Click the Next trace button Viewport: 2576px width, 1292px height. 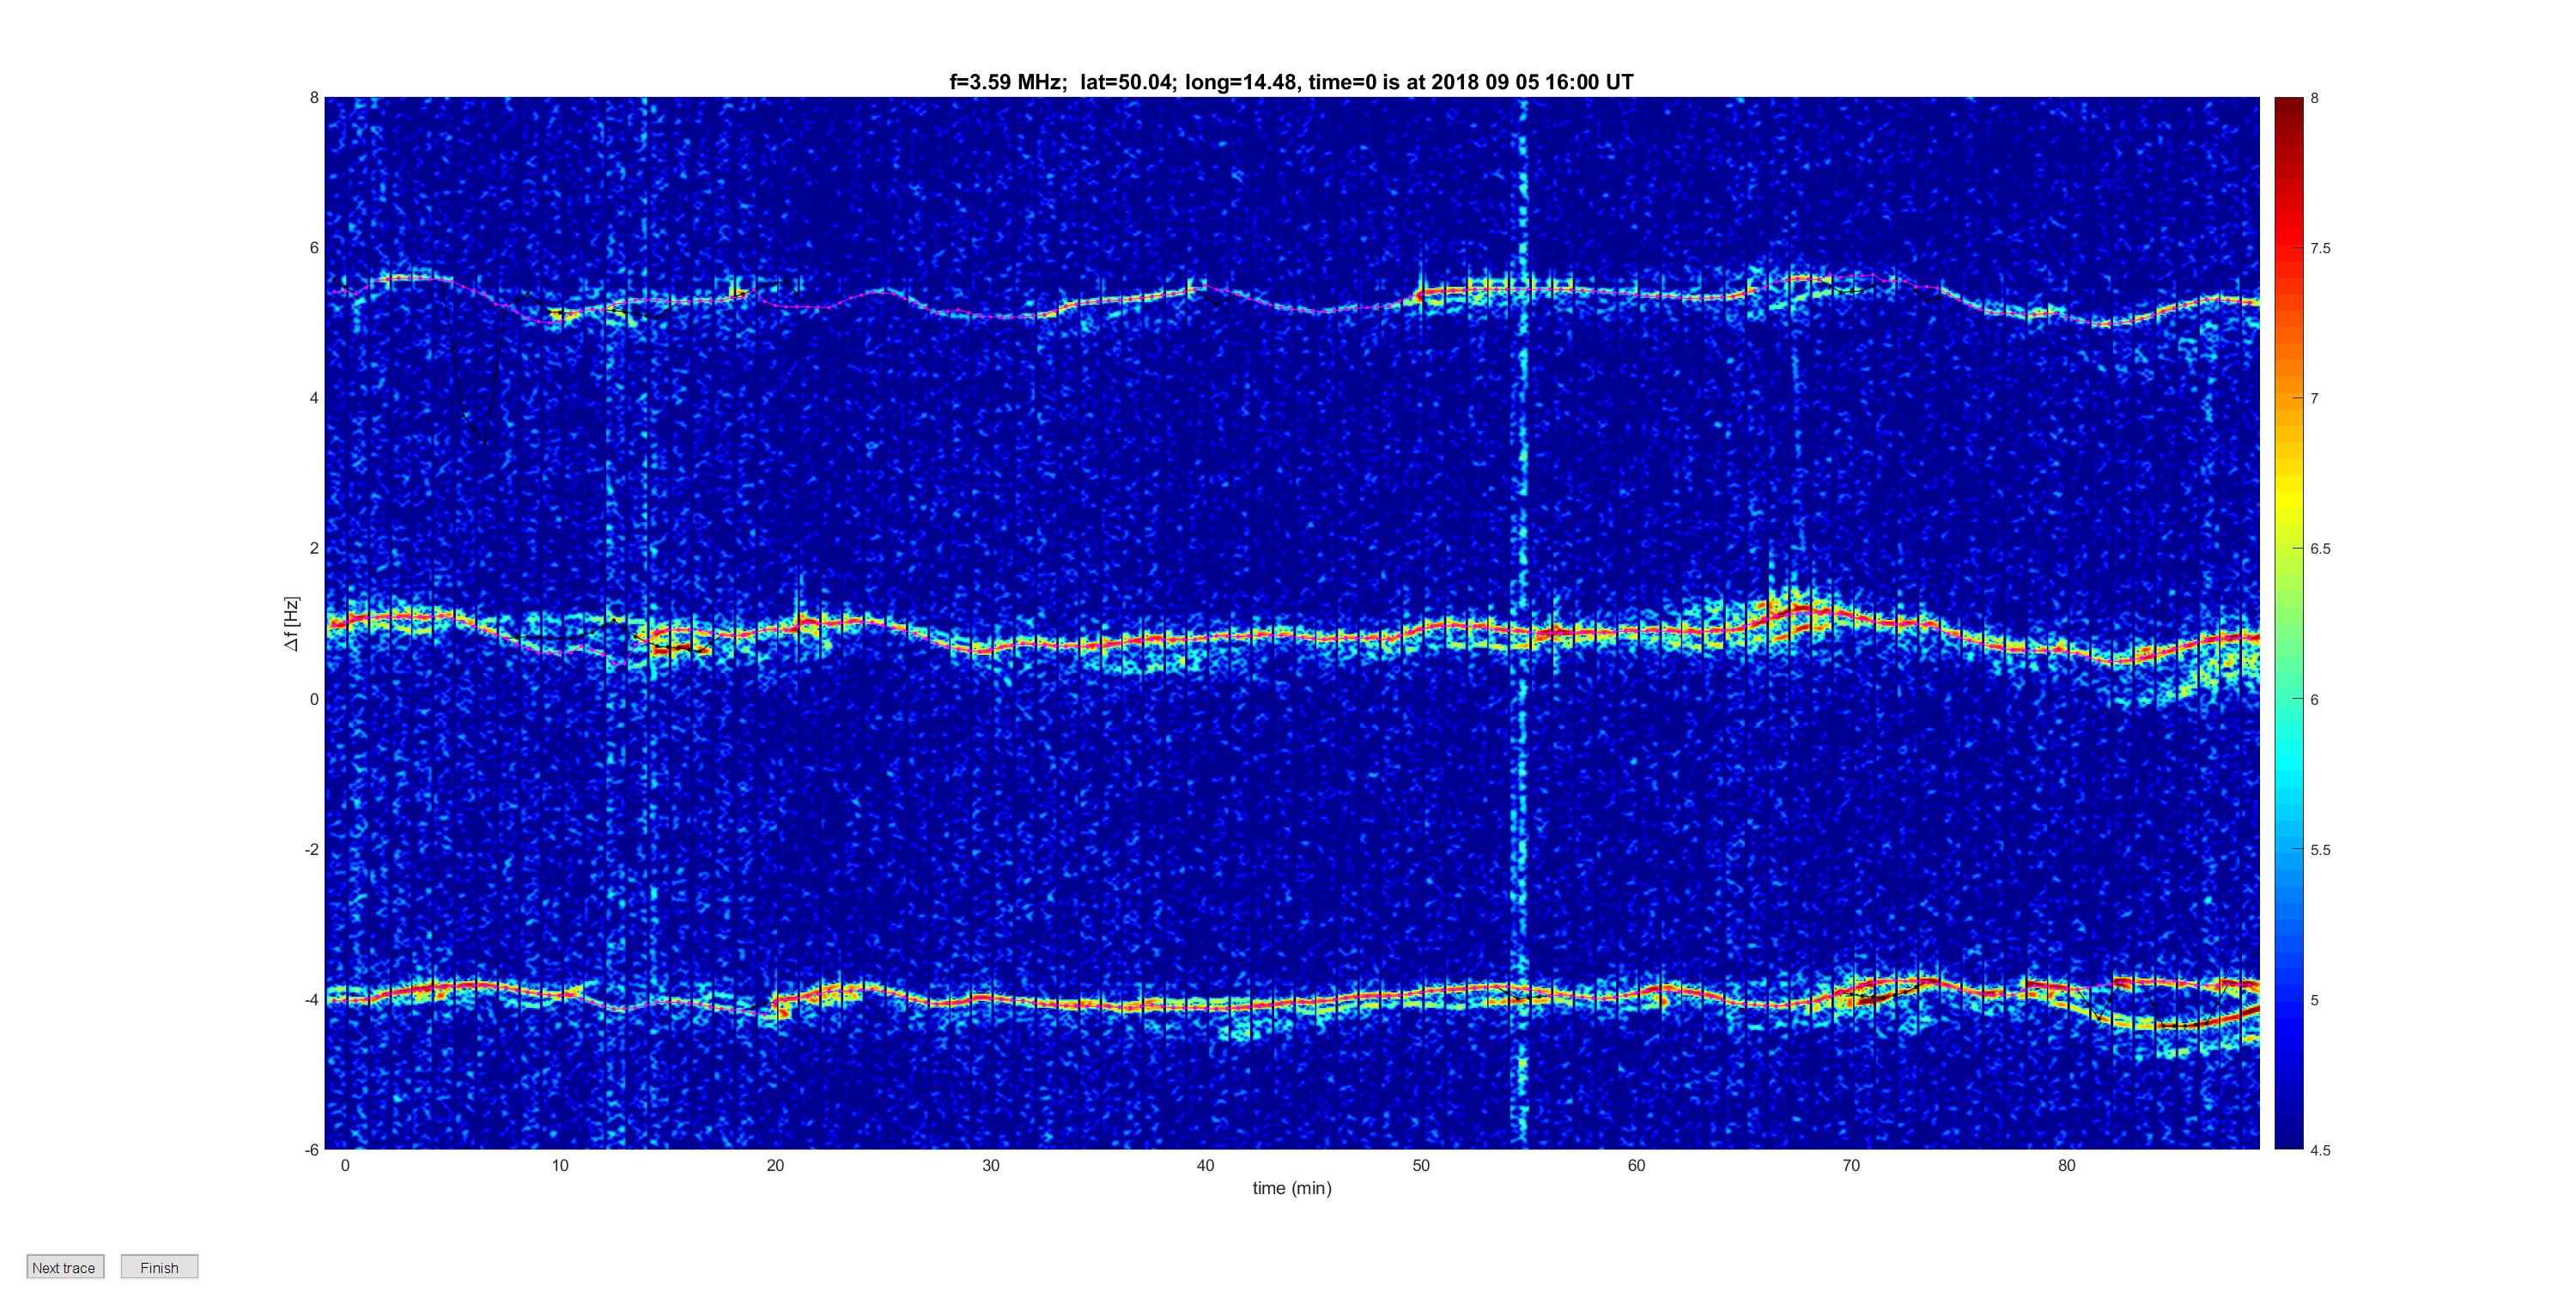pyautogui.click(x=65, y=1267)
